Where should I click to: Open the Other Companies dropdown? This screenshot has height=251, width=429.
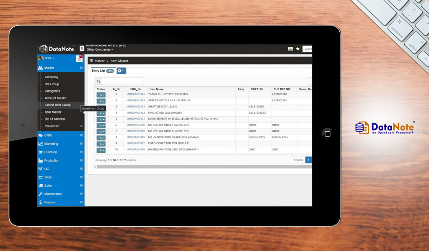tap(99, 49)
